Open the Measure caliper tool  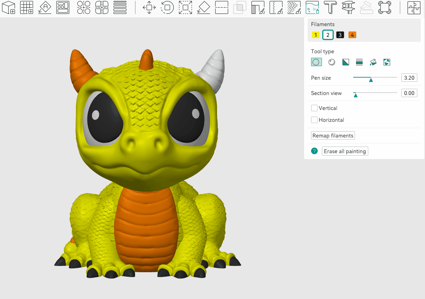[348, 7]
